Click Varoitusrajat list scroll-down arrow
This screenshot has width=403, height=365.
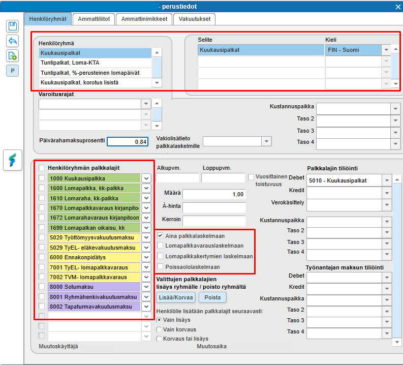click(x=157, y=126)
